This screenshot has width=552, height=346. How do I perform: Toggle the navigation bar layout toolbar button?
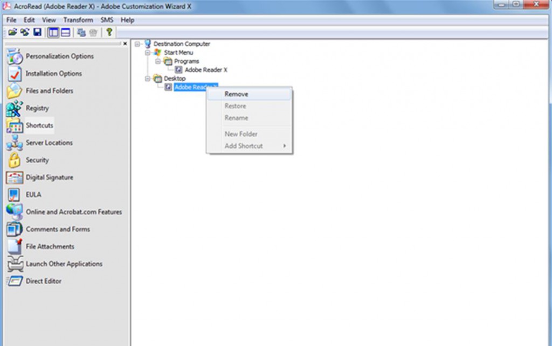tap(53, 33)
